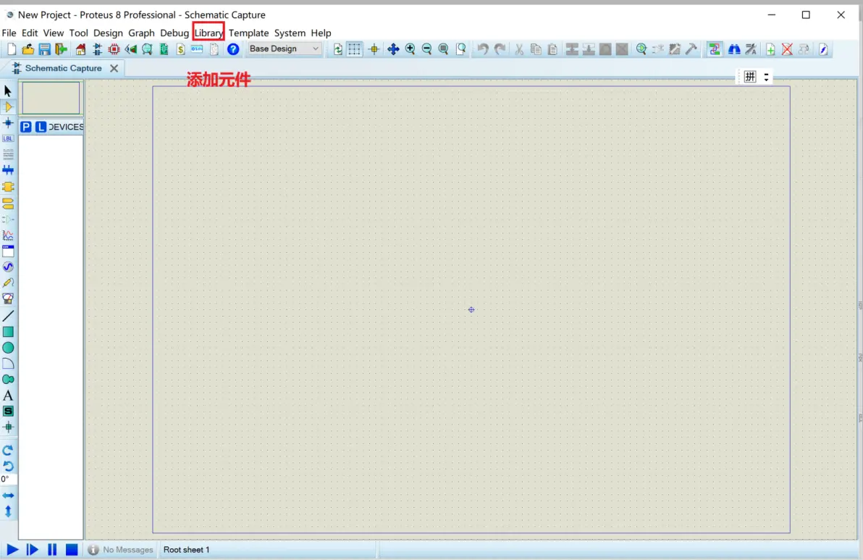Image resolution: width=863 pixels, height=560 pixels.
Task: Choose the Wire Label (LBL) mode
Action: (8, 138)
